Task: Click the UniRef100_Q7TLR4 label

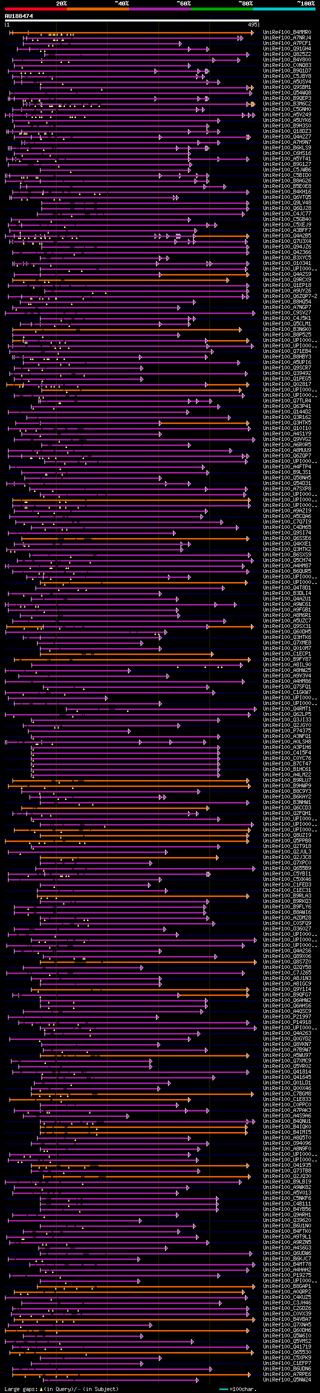Action: point(287,400)
